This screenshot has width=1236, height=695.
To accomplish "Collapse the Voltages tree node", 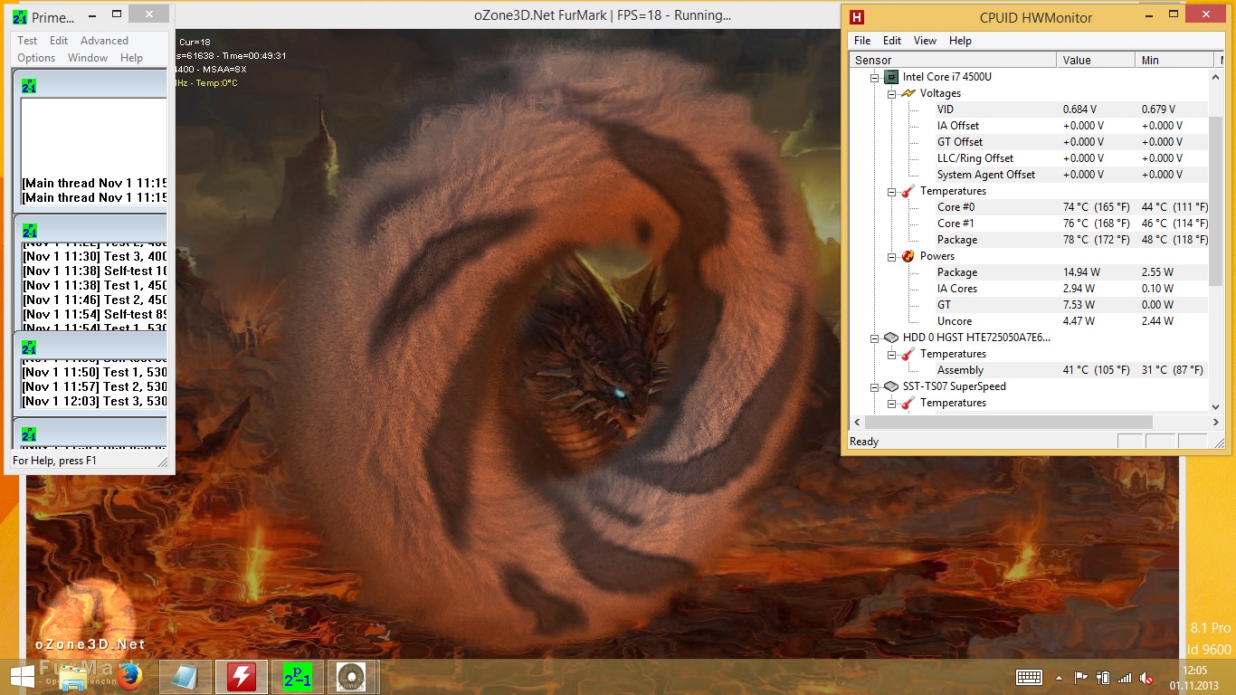I will pyautogui.click(x=891, y=93).
